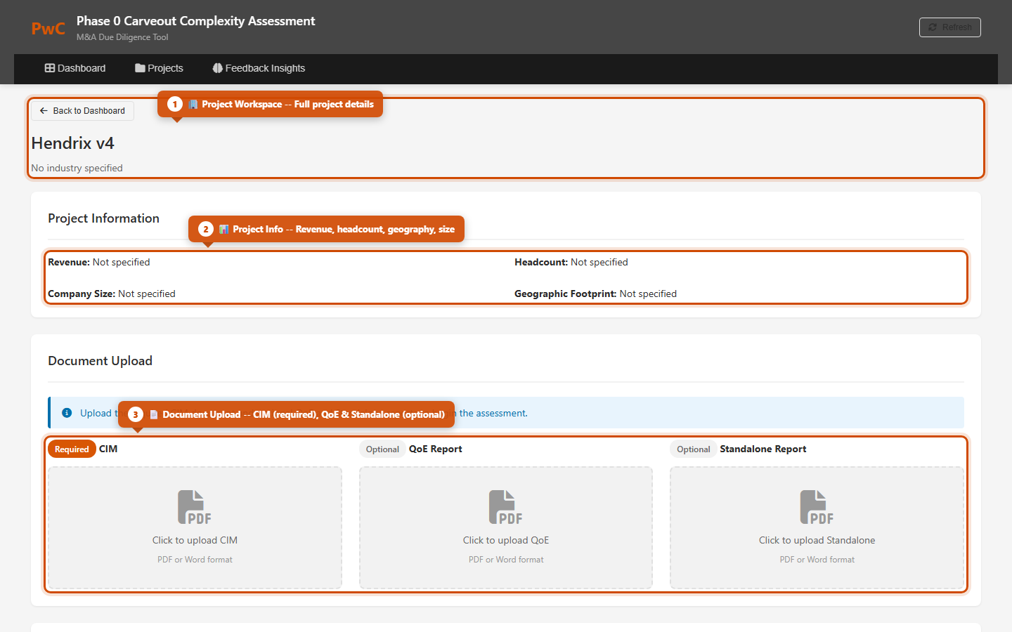Open the Dashboard navigation item

tap(75, 67)
